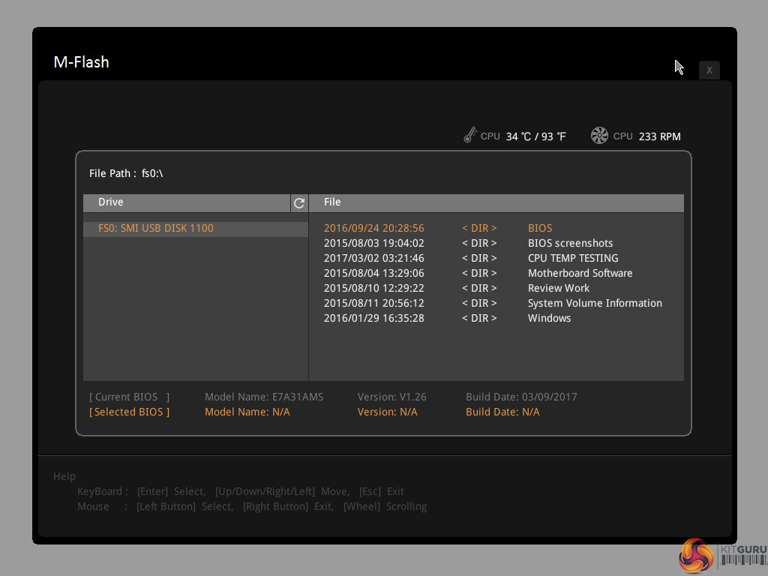Viewport: 768px width, 576px height.
Task: Click the File column header
Action: [x=332, y=202]
